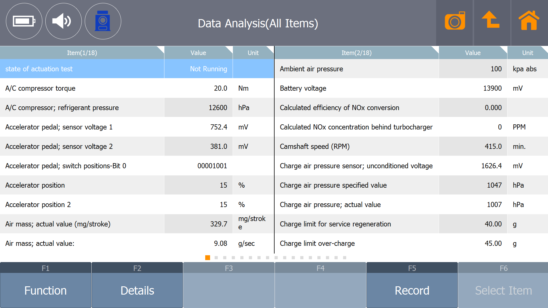Click the blue VCI device icon
The height and width of the screenshot is (308, 548).
[103, 21]
